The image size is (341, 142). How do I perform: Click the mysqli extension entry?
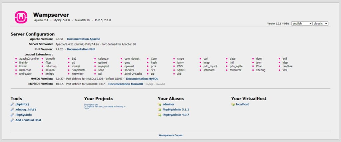pyautogui.click(x=76, y=66)
